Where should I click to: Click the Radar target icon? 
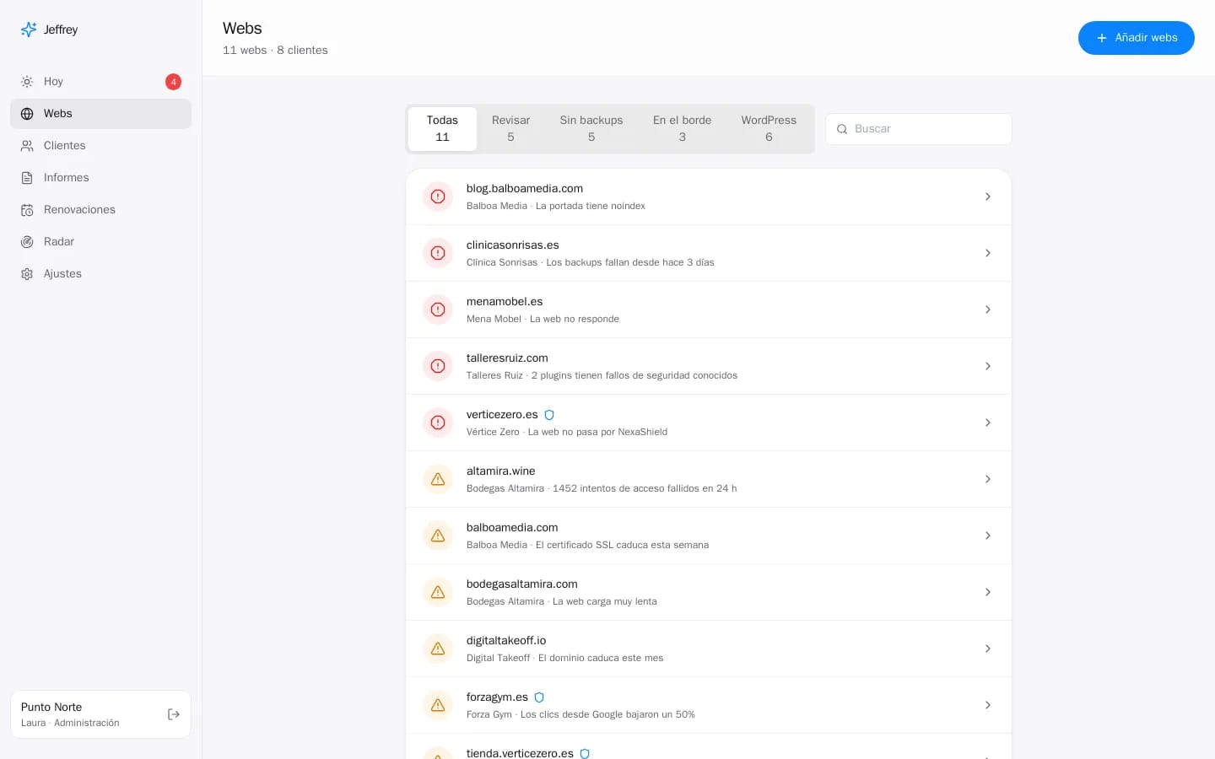pos(27,242)
